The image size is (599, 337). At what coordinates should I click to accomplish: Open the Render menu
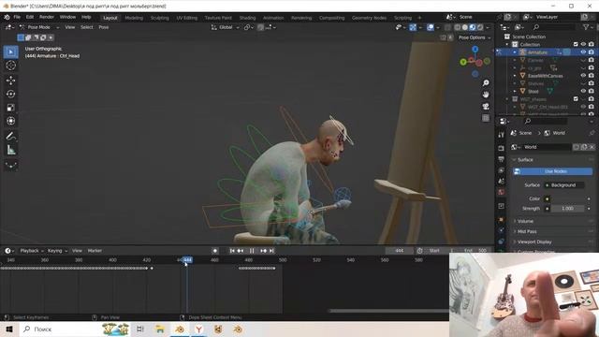(x=47, y=17)
